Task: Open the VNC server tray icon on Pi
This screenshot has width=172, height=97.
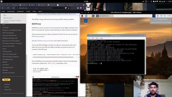Action: pyautogui.click(x=154, y=16)
